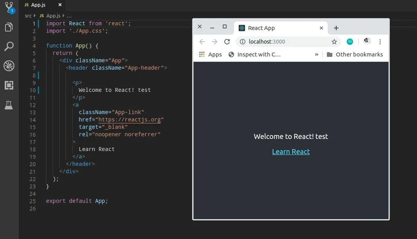This screenshot has height=239, width=417.
Task: Minimize the browser window
Action: click(x=212, y=27)
